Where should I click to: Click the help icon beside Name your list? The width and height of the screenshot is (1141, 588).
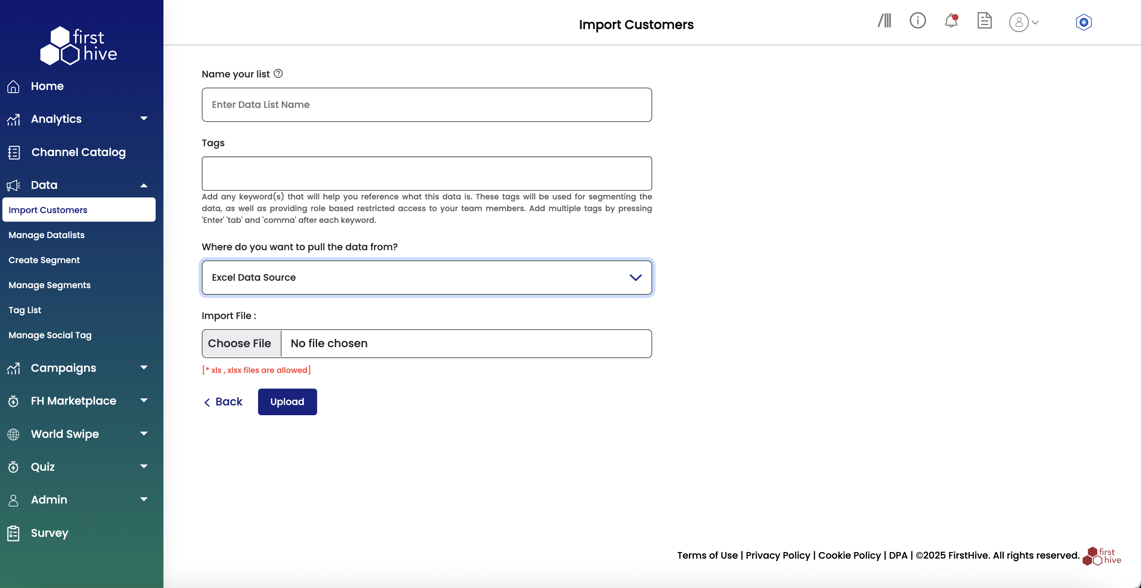(x=278, y=73)
